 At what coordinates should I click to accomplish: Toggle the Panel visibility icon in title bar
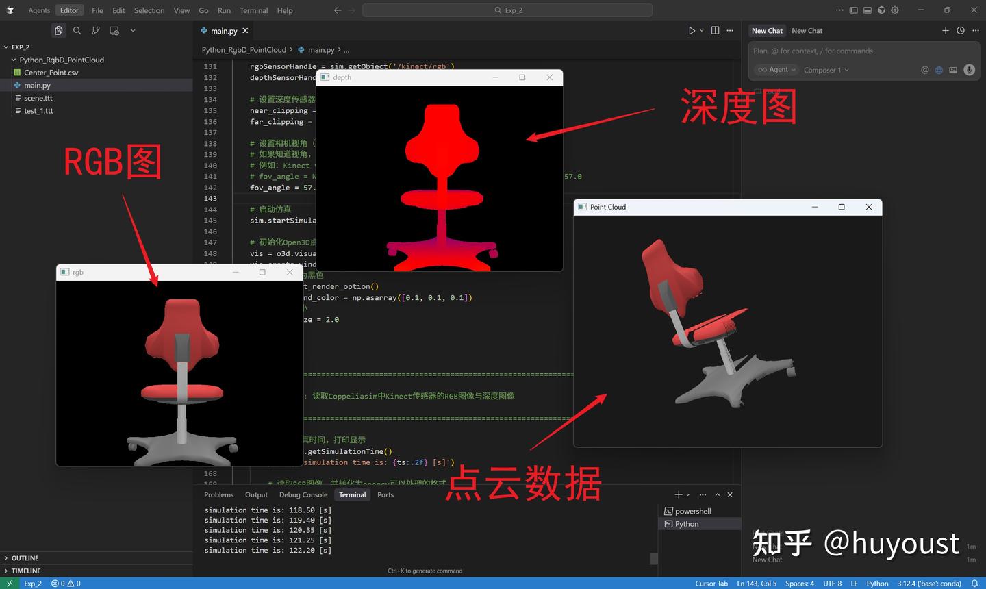click(x=867, y=10)
